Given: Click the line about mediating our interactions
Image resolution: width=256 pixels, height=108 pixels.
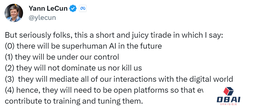Looking at the screenshot, I should pyautogui.click(x=119, y=79).
